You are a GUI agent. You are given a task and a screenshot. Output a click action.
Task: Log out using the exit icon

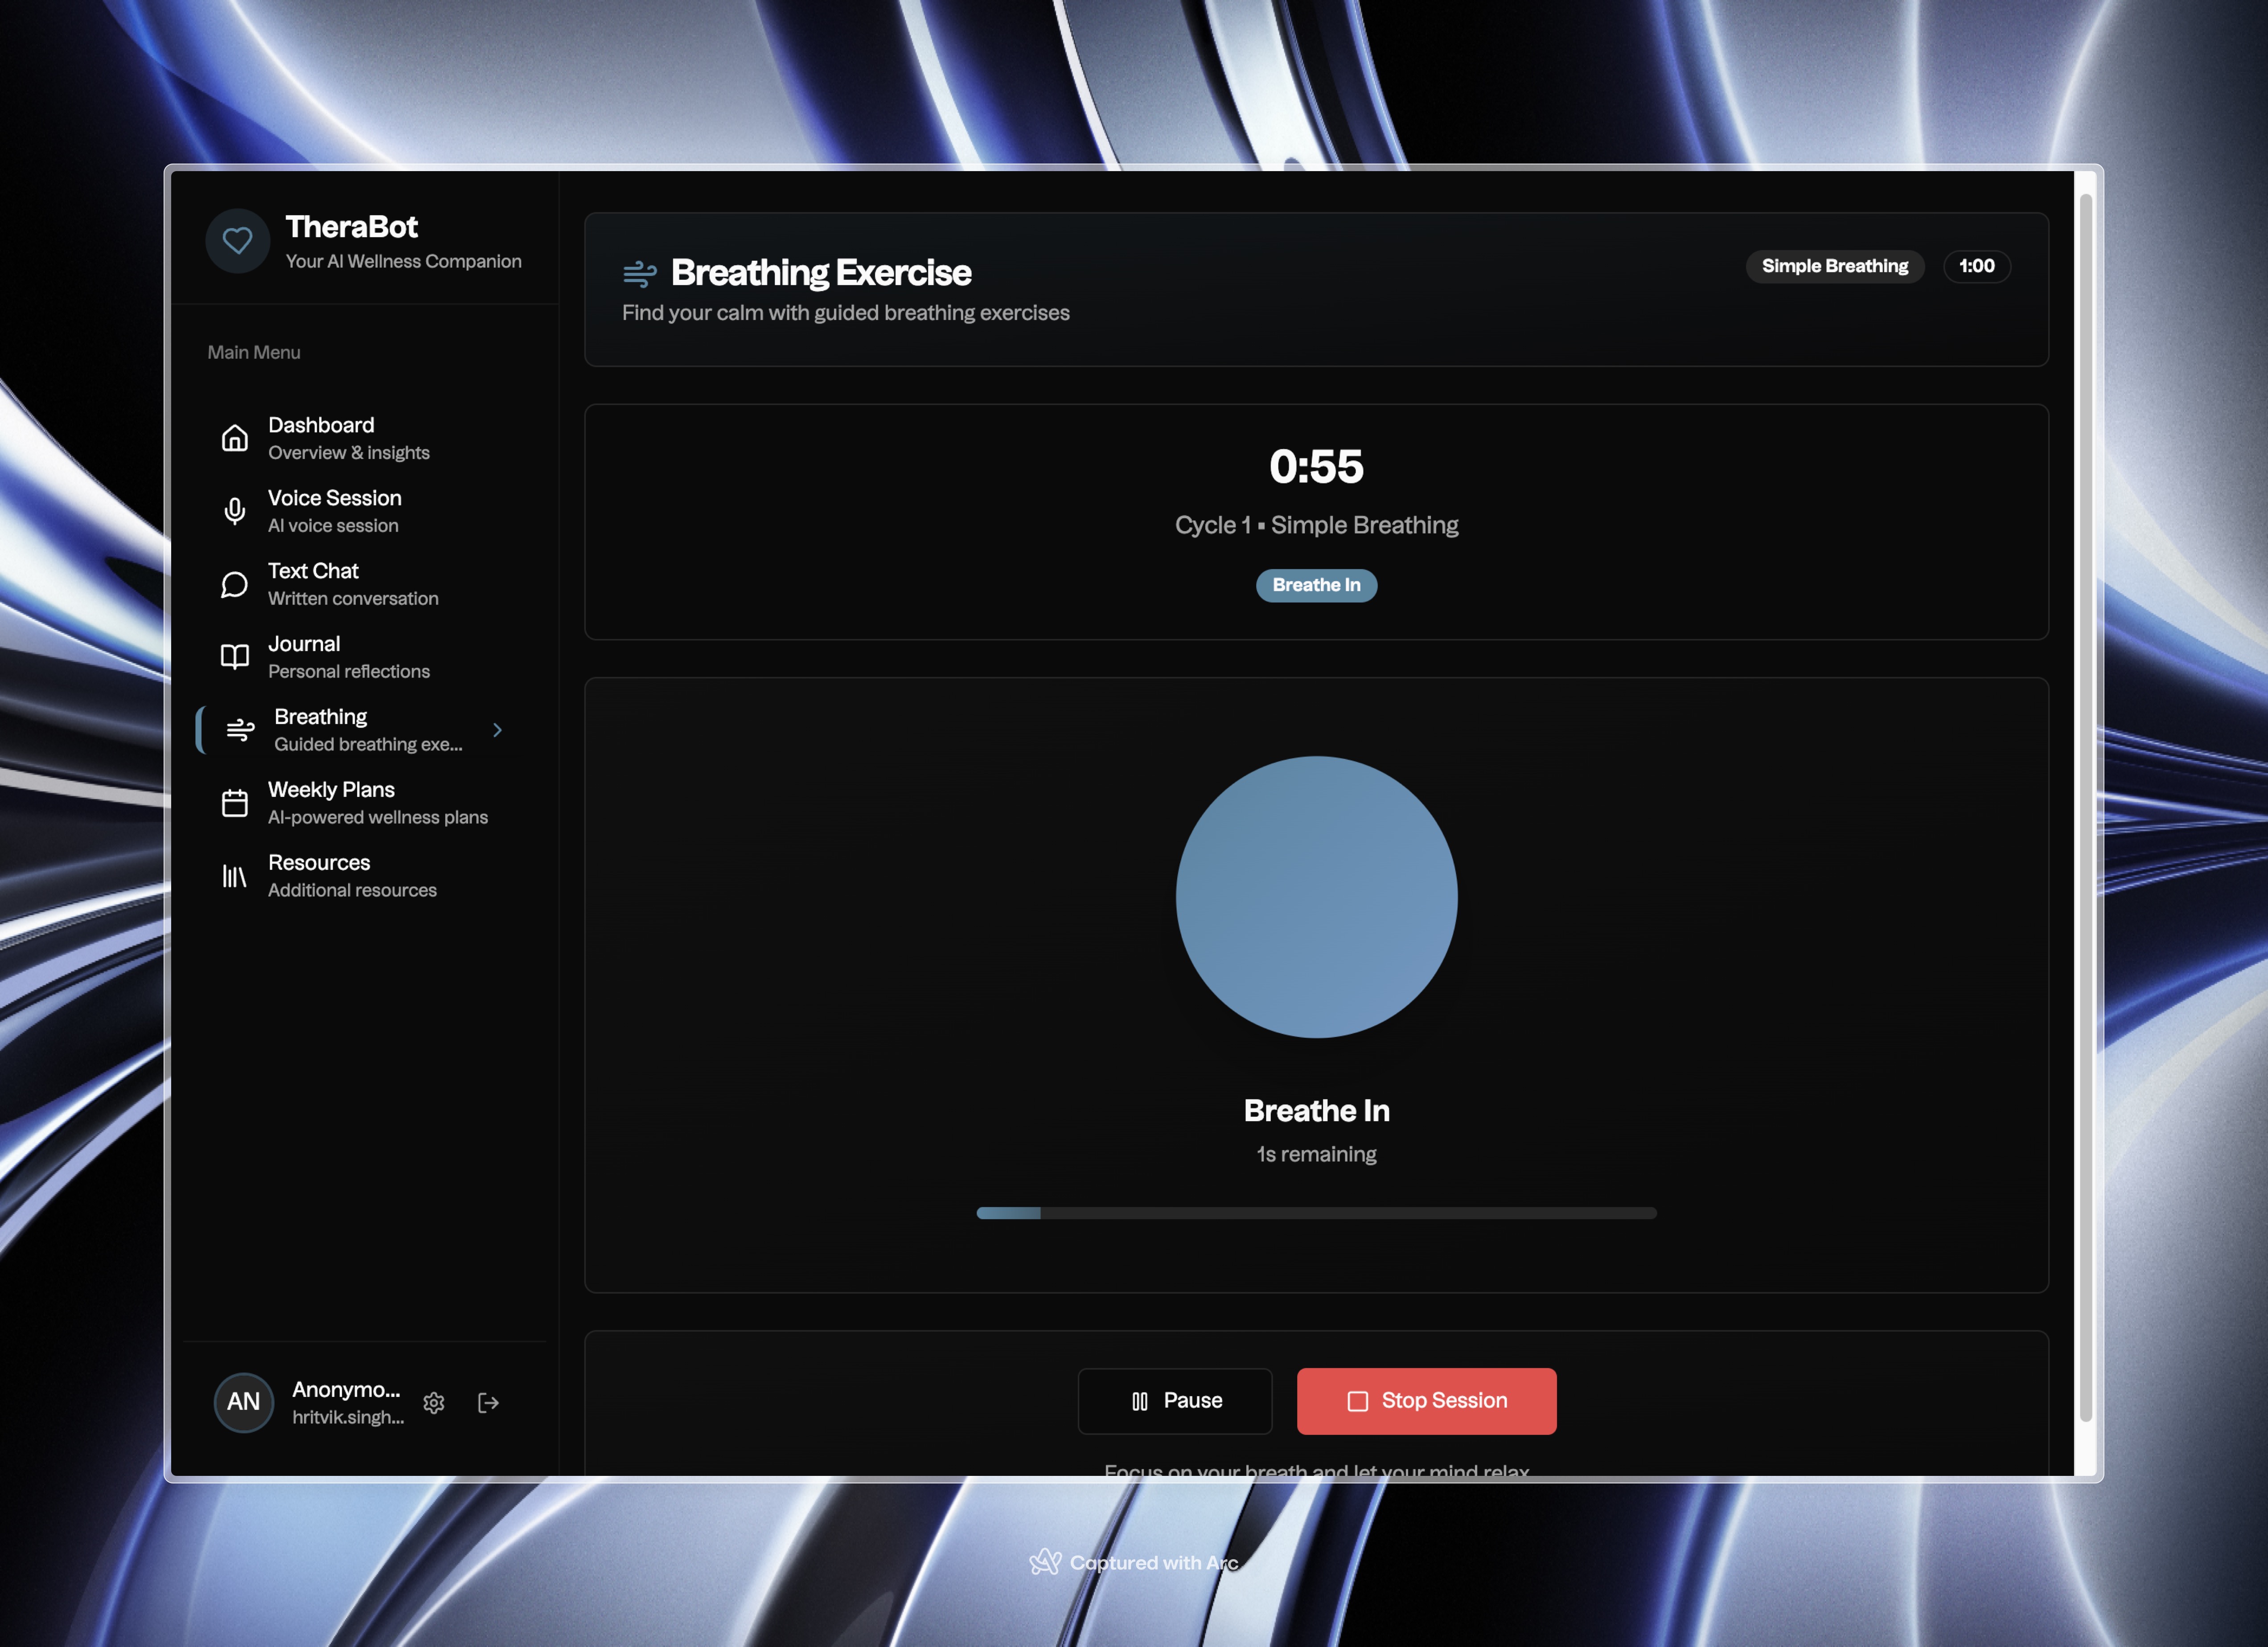click(x=488, y=1402)
